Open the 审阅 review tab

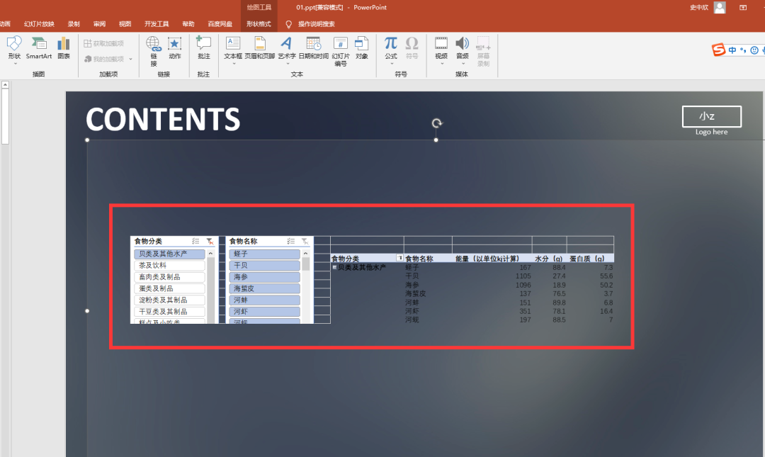pyautogui.click(x=99, y=24)
